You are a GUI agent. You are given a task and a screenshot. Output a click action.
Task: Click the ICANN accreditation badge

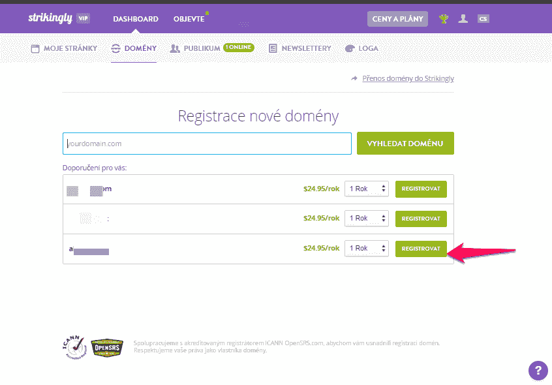tap(74, 347)
